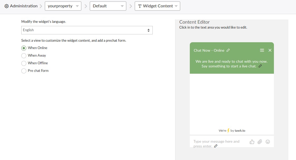Click the pencil icon beside Chat Now - Online
Viewport: 296px width, 160px height.
click(x=228, y=50)
